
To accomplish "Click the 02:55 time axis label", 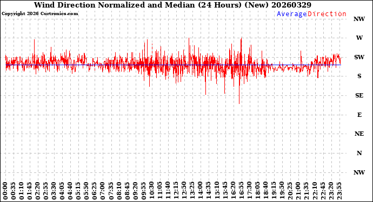I will coord(46,191).
